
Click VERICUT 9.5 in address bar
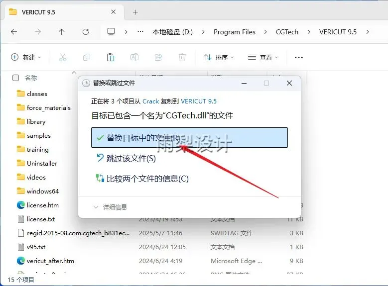(338, 32)
